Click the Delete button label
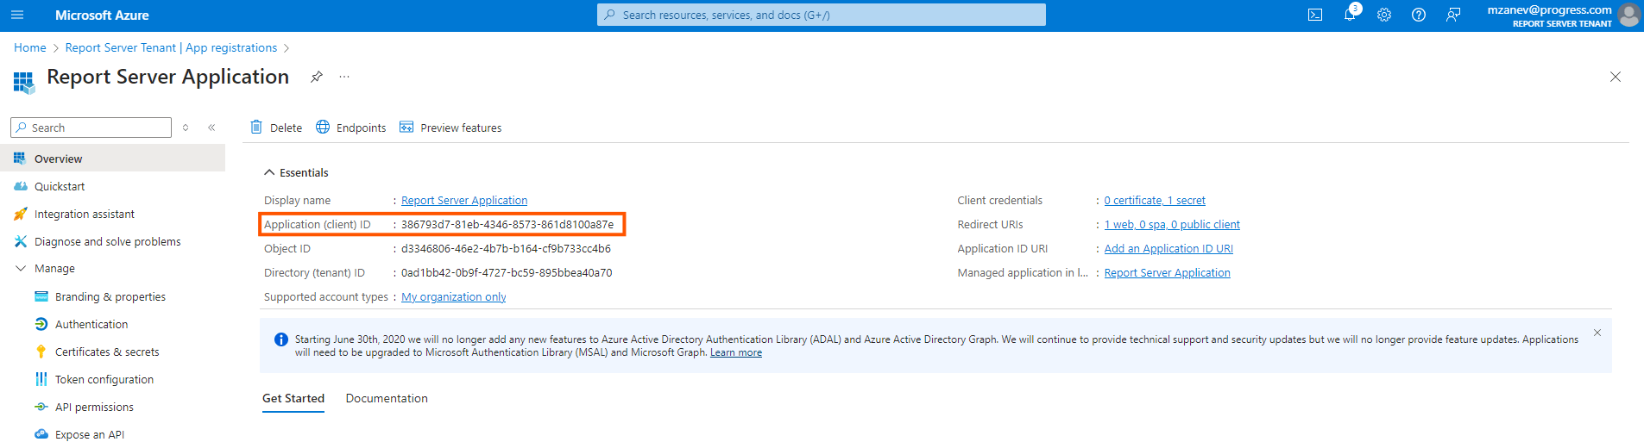The width and height of the screenshot is (1644, 442). (x=286, y=128)
